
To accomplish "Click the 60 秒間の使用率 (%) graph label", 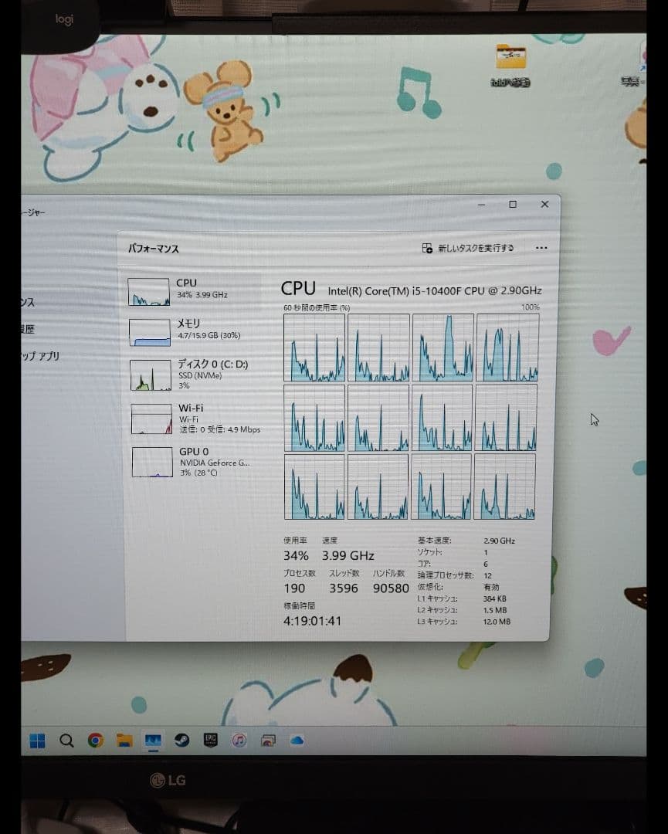I will (317, 307).
